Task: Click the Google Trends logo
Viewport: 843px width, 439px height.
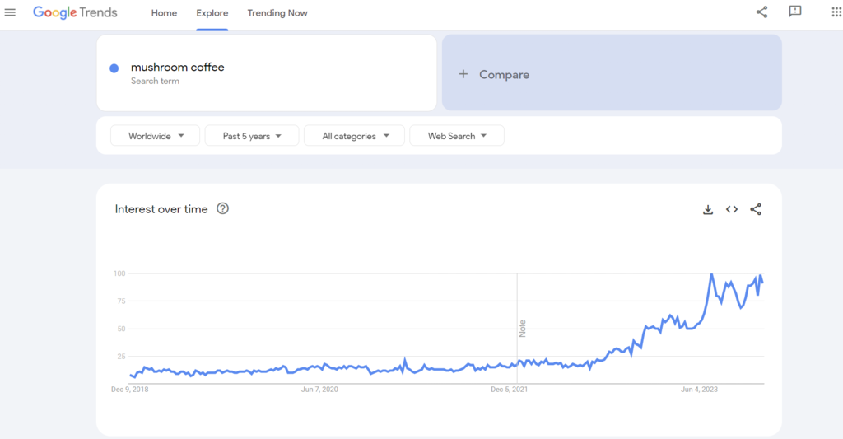Action: (x=75, y=13)
